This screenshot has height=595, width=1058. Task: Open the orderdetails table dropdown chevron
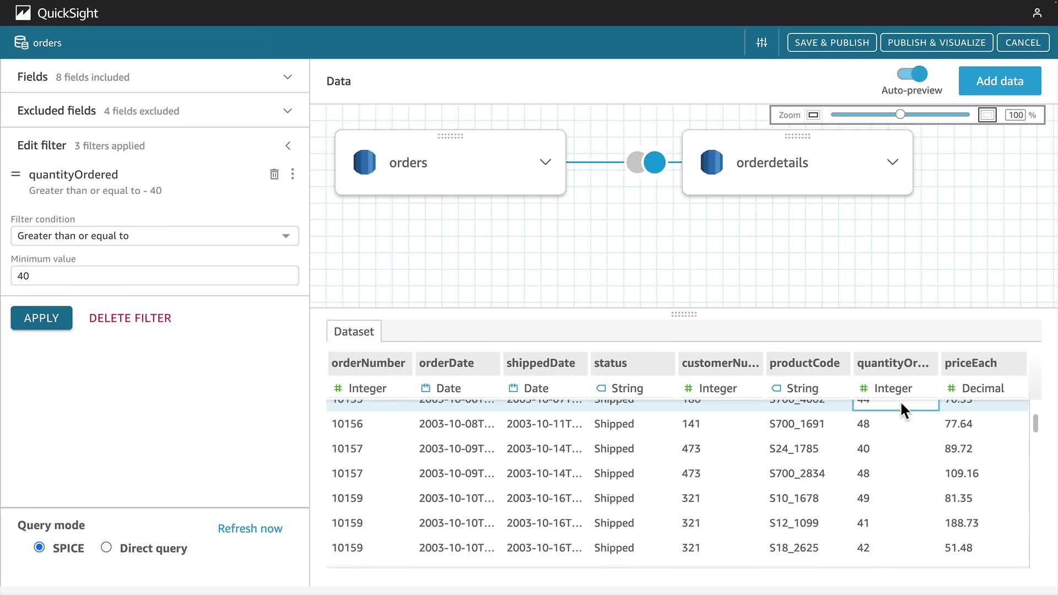coord(892,162)
